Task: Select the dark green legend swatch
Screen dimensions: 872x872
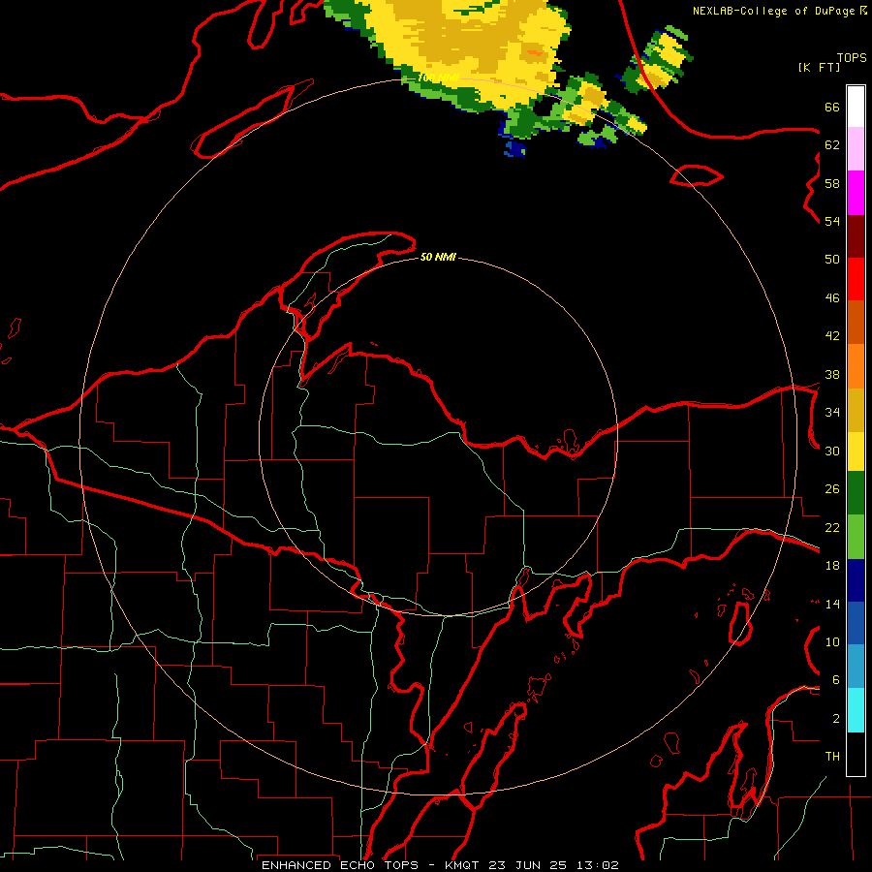Action: pos(856,493)
